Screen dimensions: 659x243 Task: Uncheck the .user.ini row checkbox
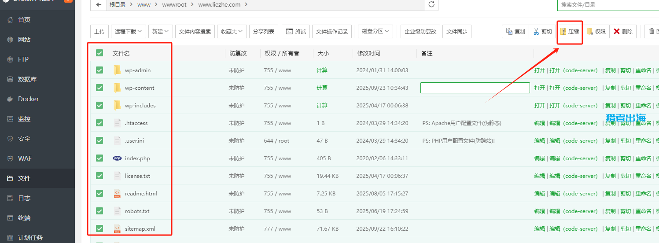(x=99, y=140)
